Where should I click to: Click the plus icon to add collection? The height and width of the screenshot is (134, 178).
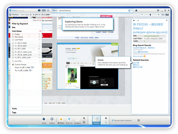click(x=106, y=118)
